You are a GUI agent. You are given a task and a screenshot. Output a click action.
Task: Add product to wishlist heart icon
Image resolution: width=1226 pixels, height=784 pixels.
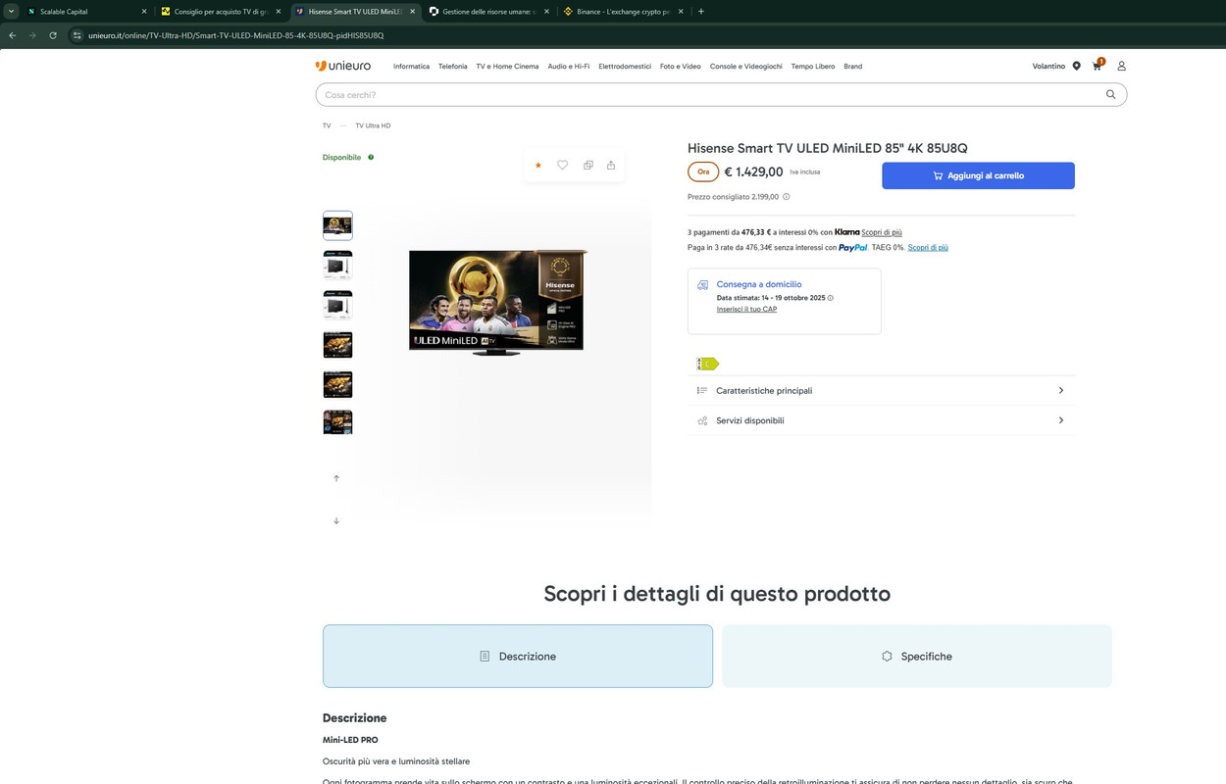tap(562, 165)
